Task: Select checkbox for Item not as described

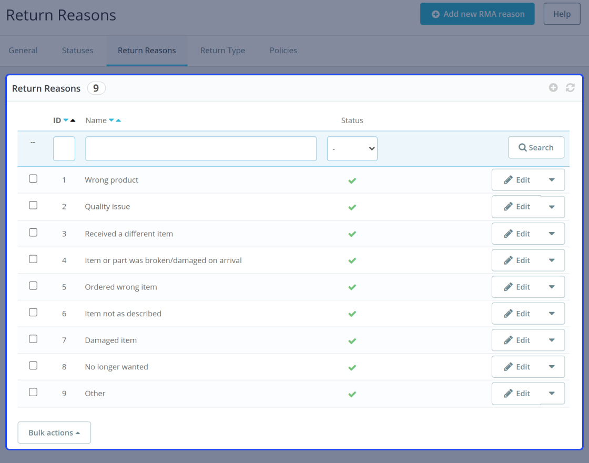Action: (33, 313)
